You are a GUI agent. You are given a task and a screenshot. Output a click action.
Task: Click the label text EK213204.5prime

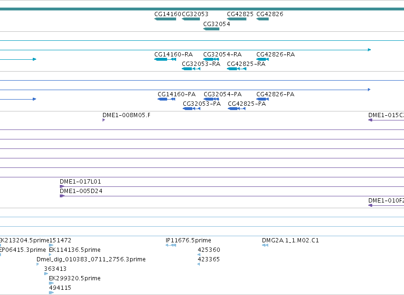(x=25, y=240)
